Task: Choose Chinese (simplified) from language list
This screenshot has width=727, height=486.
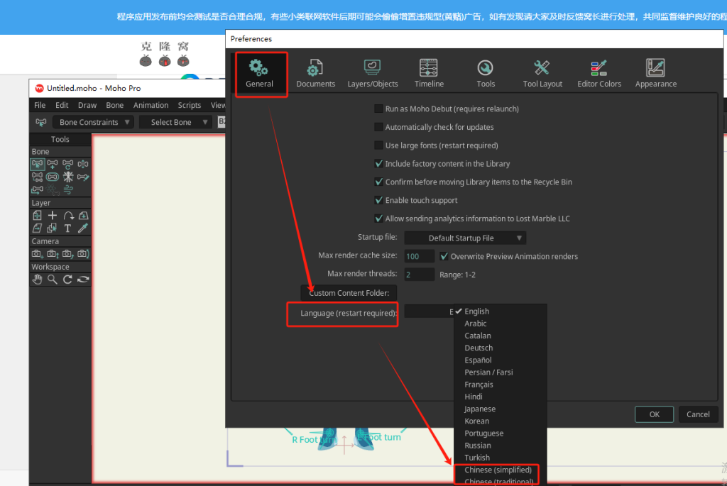Action: coord(498,470)
